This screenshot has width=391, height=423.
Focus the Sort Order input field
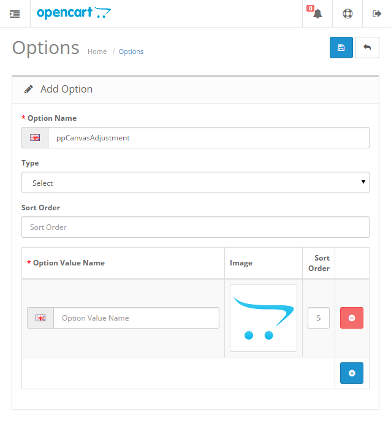pyautogui.click(x=195, y=227)
